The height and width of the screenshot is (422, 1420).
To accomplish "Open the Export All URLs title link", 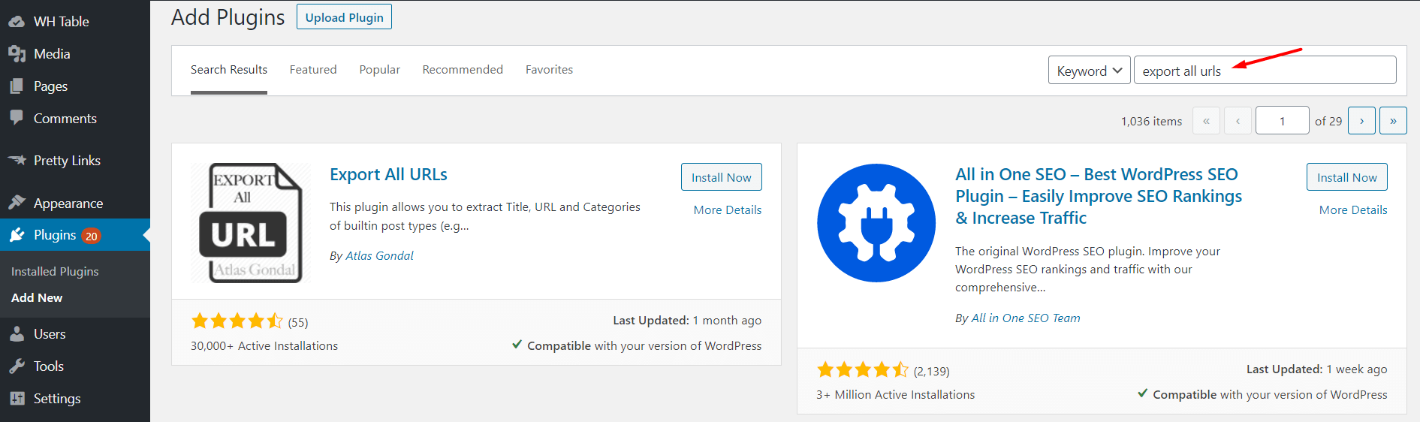I will (x=388, y=174).
